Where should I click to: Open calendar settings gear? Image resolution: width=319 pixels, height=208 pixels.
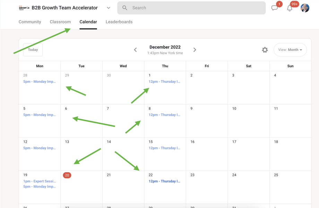[x=265, y=50]
